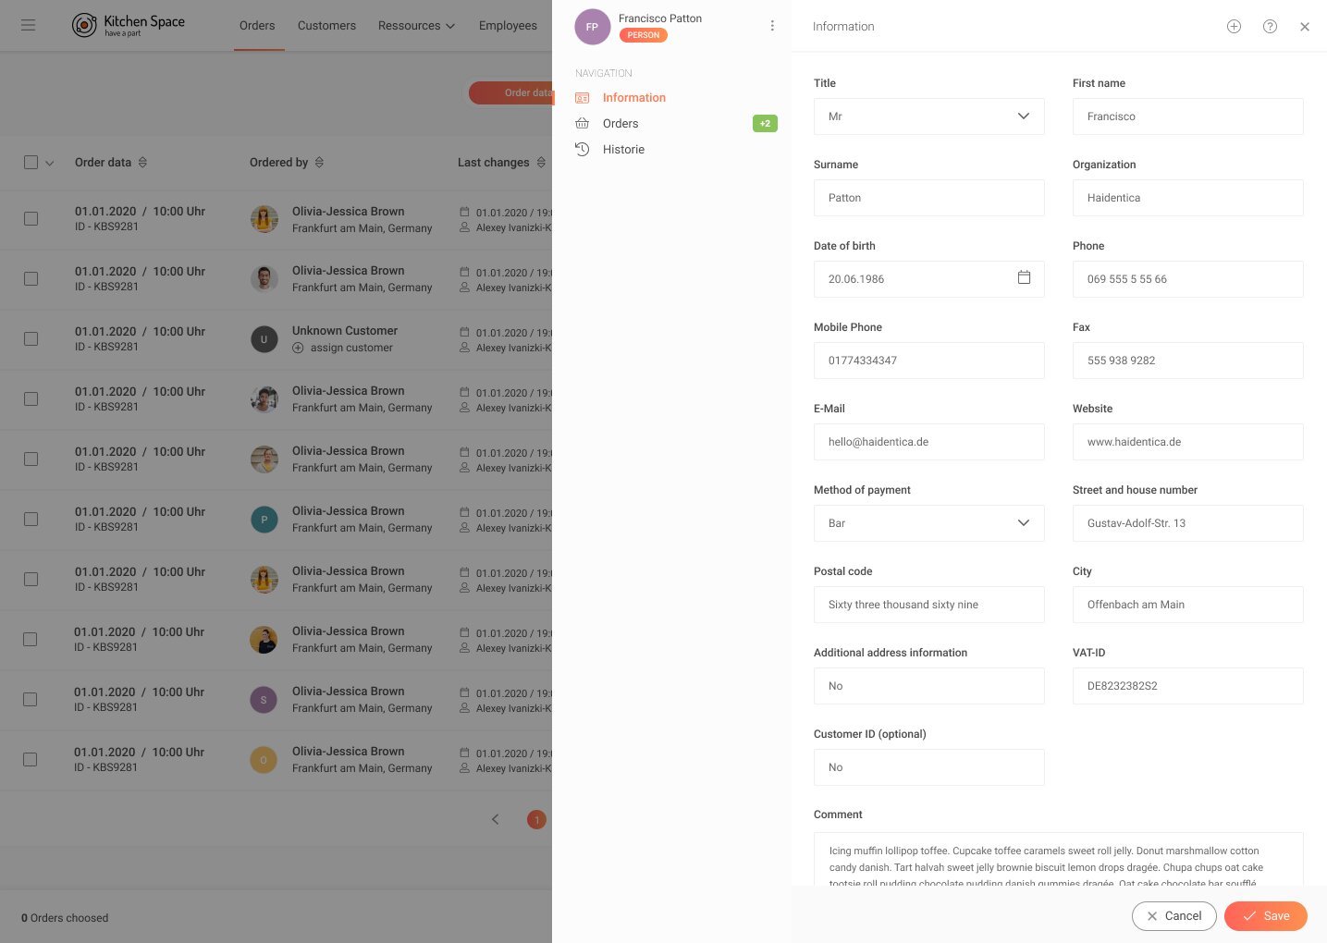
Task: Open the help question mark icon
Action: coord(1270,27)
